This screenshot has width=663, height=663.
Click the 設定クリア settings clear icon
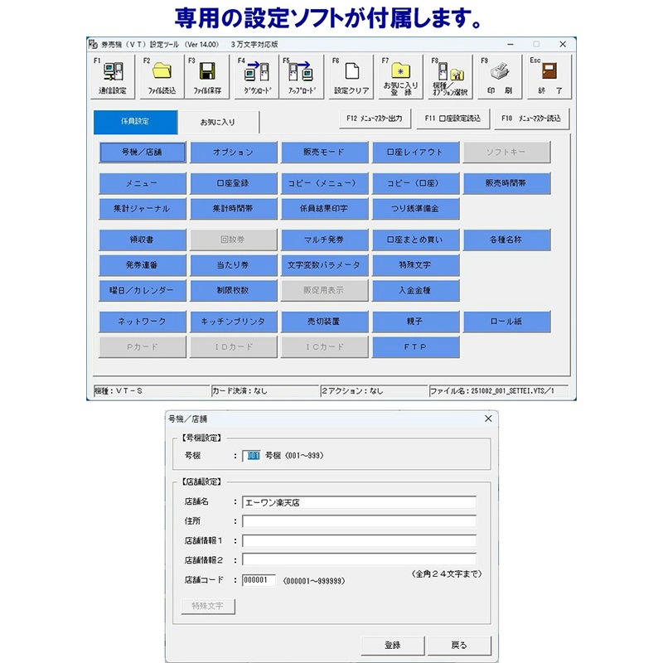click(351, 75)
